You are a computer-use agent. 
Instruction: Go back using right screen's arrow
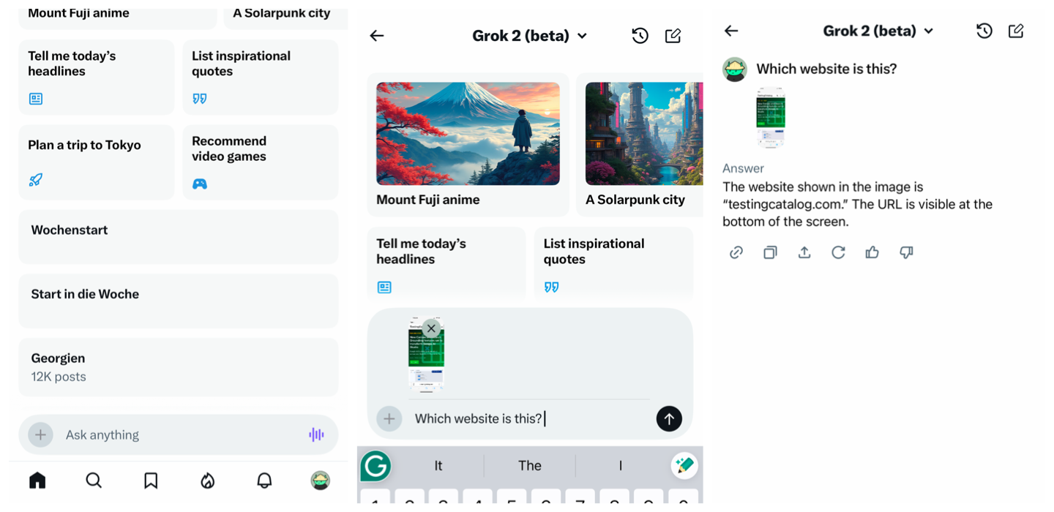click(731, 31)
